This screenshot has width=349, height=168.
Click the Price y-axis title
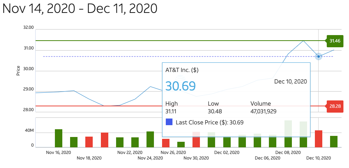click(x=18, y=70)
